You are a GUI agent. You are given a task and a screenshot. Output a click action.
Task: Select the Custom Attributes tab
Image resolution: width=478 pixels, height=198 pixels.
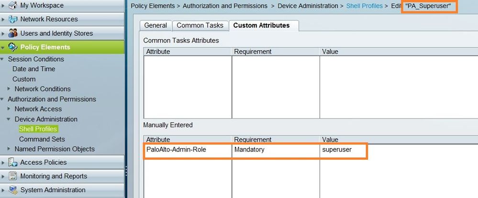[261, 25]
